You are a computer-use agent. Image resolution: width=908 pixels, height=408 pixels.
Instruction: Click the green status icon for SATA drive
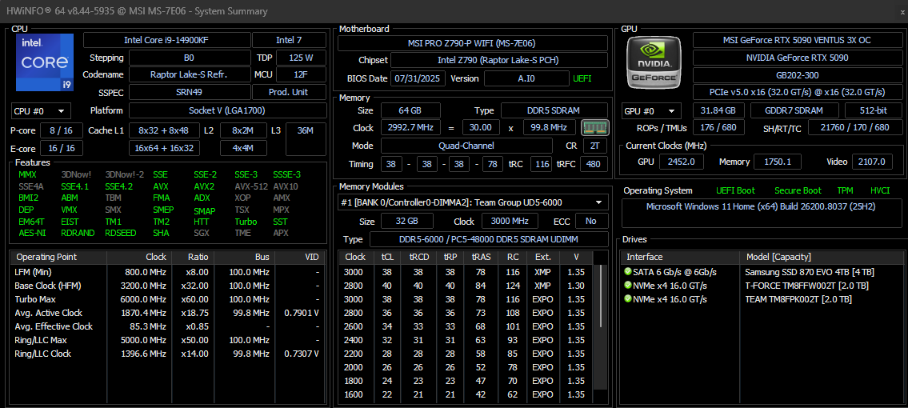coord(628,271)
